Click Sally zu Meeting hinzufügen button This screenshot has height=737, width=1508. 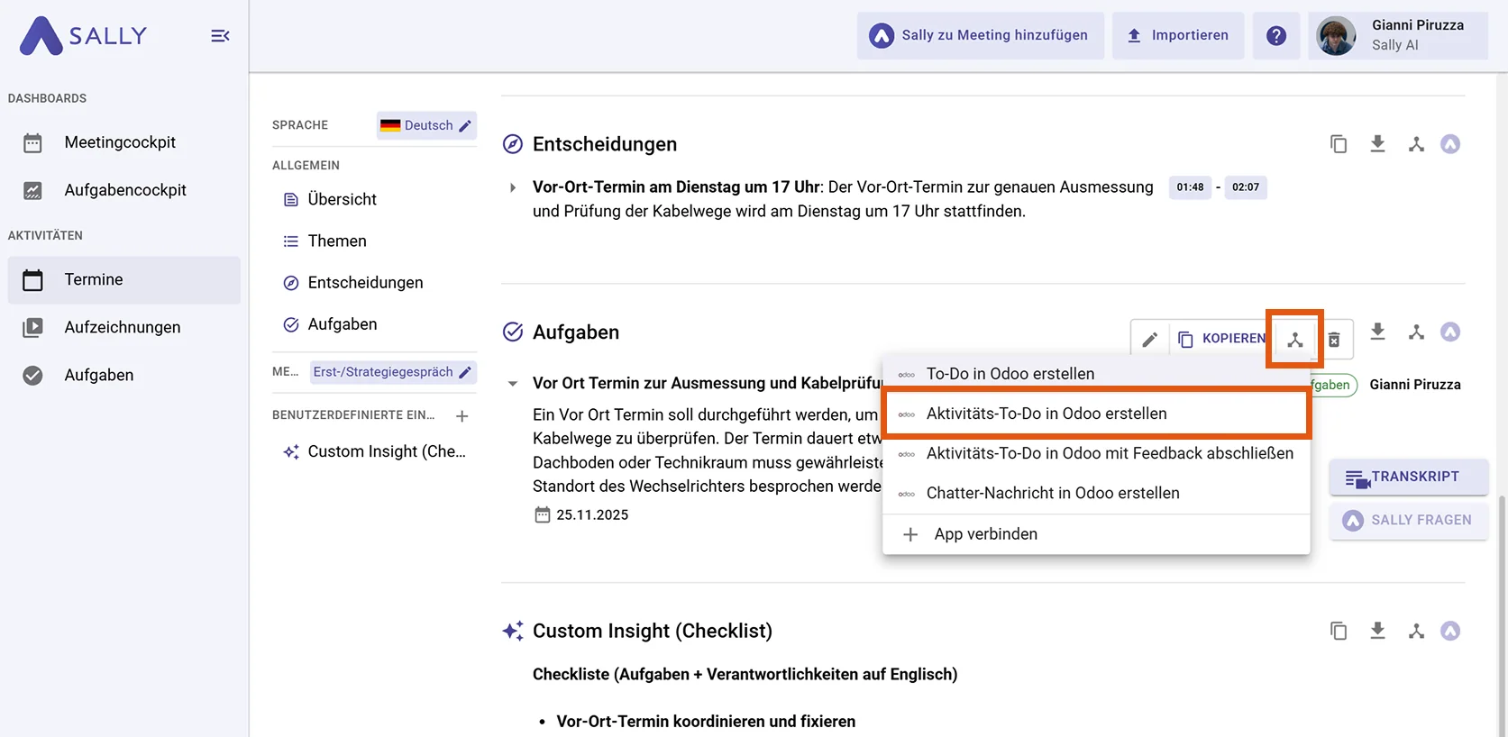click(980, 36)
